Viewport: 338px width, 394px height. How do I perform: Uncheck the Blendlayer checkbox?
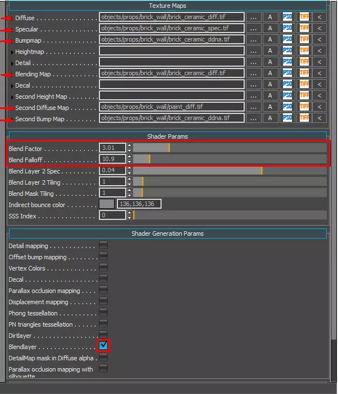tap(103, 346)
